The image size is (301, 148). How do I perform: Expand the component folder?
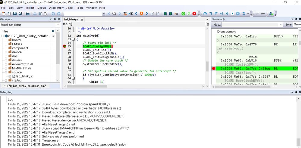click(x=6, y=48)
